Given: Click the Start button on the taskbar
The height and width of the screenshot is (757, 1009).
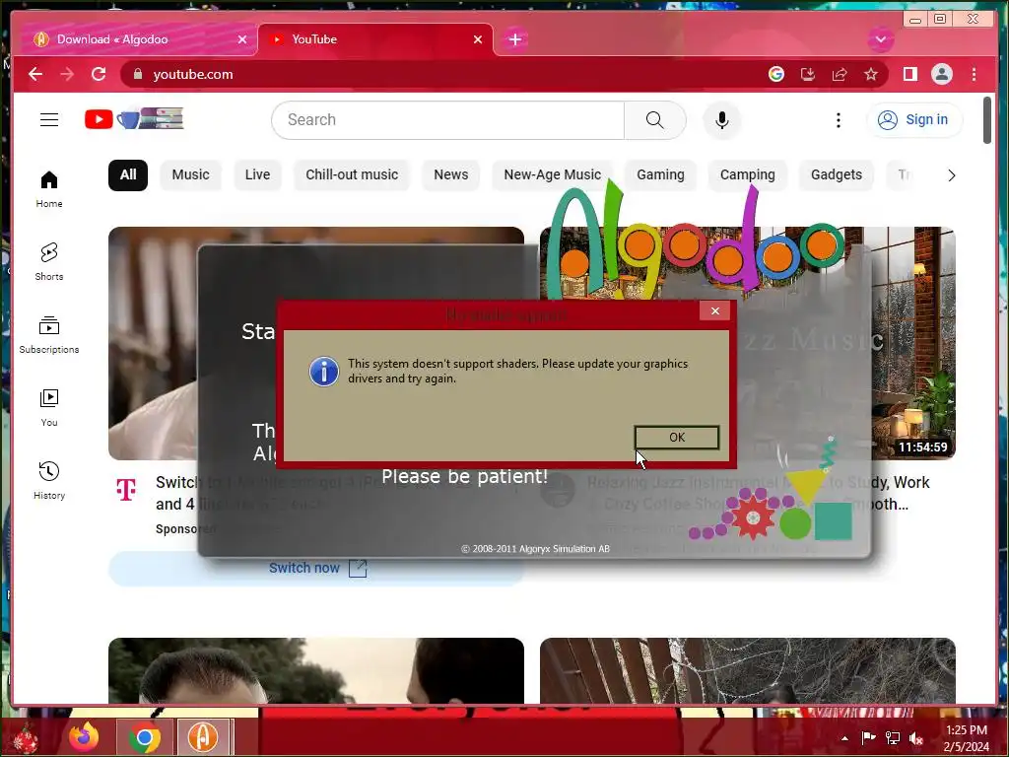Looking at the screenshot, I should pos(26,737).
